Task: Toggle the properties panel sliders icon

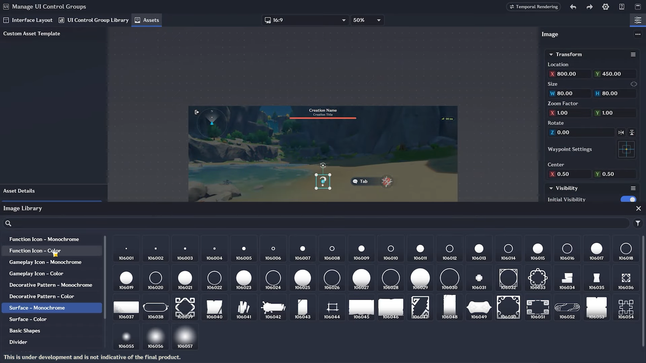Action: (638, 20)
